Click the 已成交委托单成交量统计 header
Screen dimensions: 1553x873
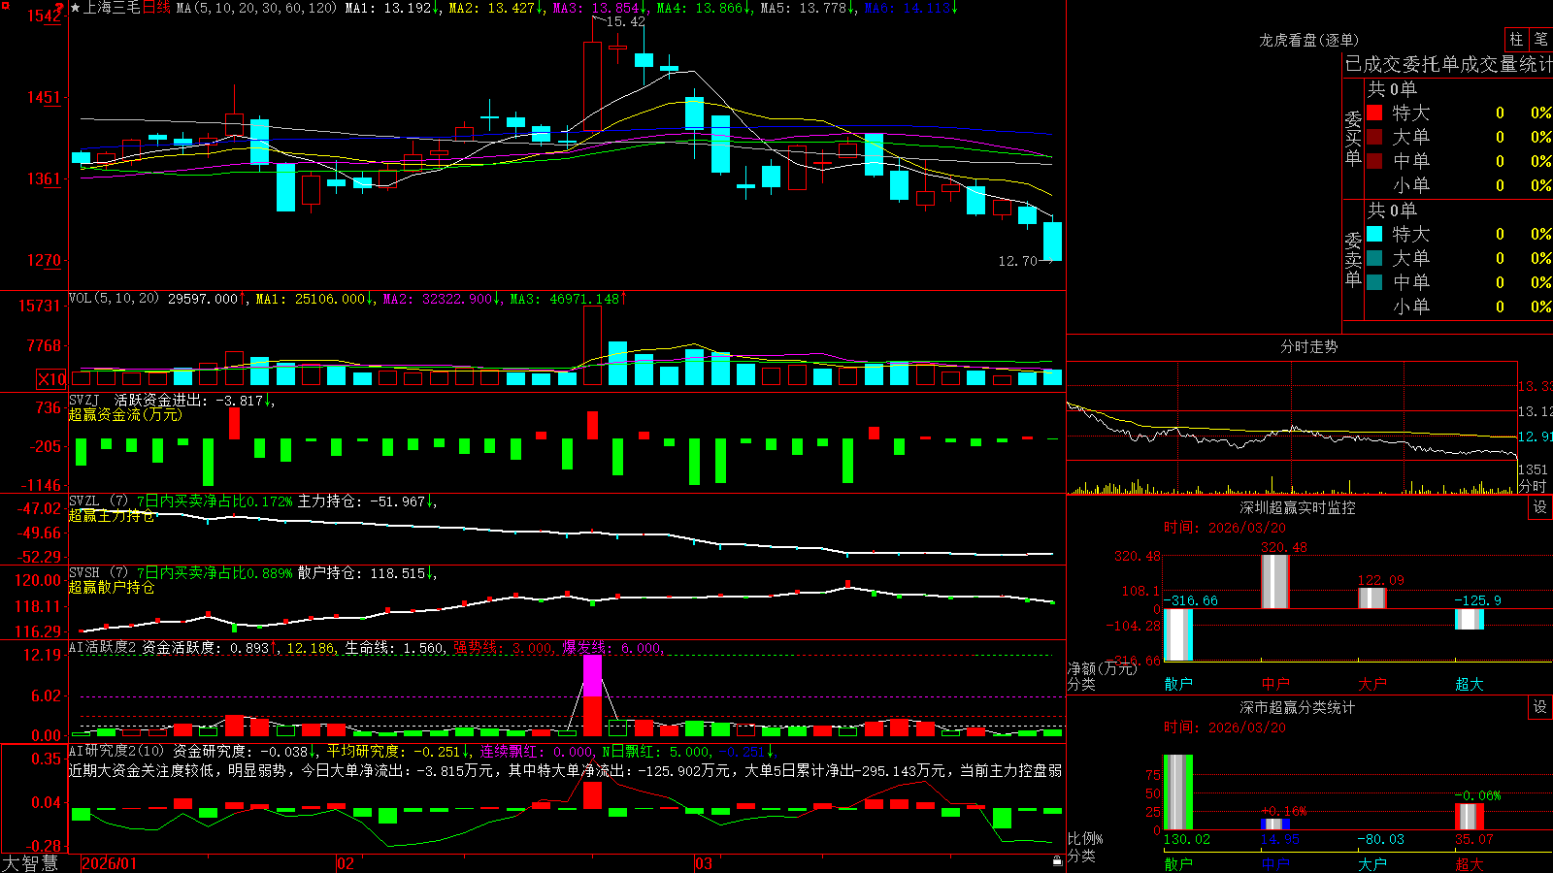(1448, 64)
